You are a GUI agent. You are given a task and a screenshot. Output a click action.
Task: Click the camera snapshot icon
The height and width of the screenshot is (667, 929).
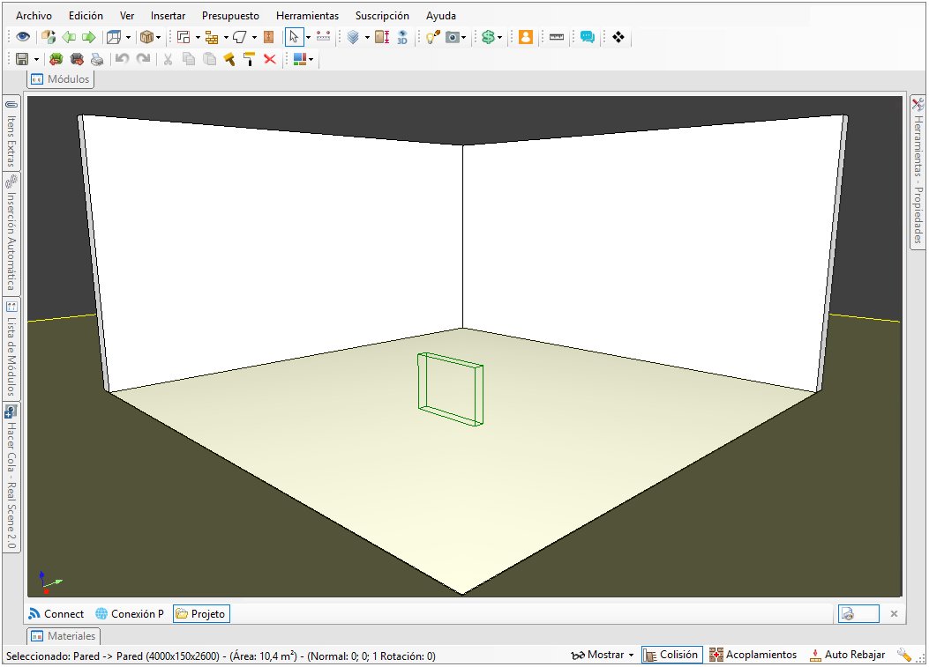(453, 37)
